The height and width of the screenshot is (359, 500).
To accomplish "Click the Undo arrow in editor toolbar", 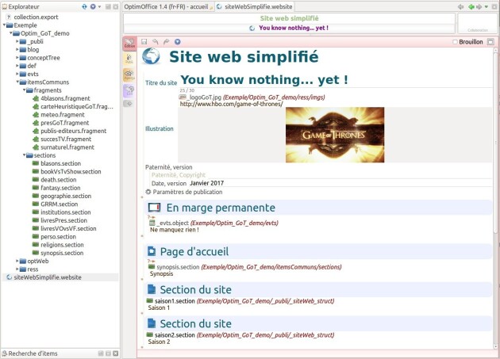I will click(x=156, y=42).
